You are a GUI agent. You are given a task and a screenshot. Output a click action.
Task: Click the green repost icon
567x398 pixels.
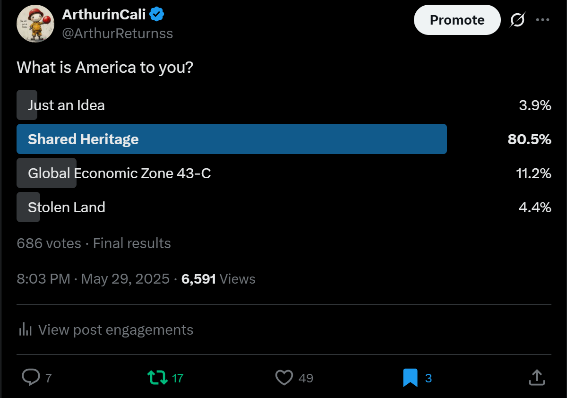pos(157,377)
